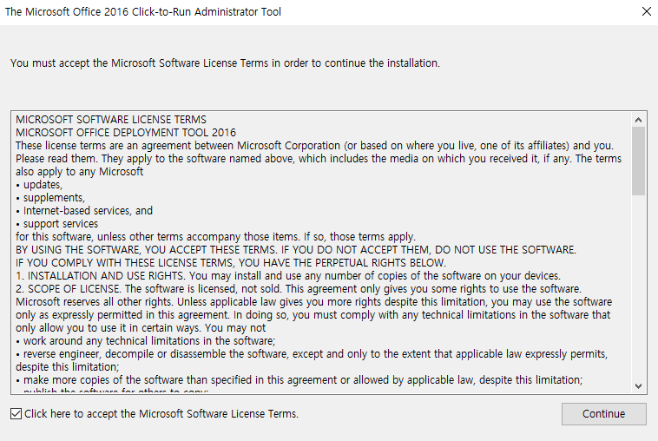
Task: Click the 'You must accept the Microsoft Software' message
Action: tap(226, 63)
